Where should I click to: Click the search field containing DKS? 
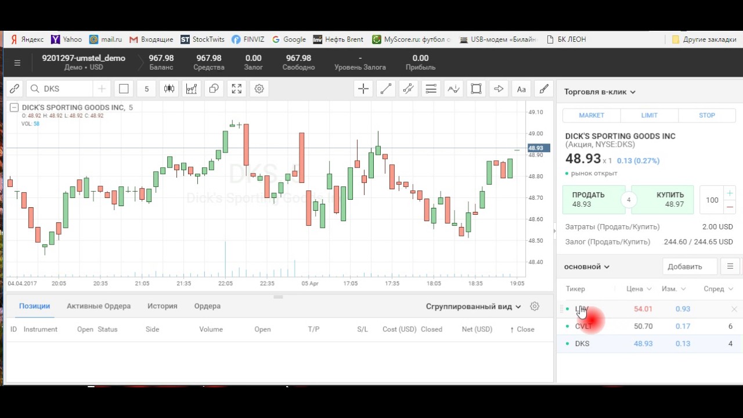point(59,89)
